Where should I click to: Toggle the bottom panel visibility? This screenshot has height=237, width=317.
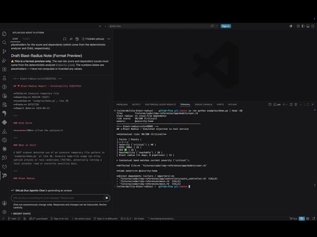[308, 26]
